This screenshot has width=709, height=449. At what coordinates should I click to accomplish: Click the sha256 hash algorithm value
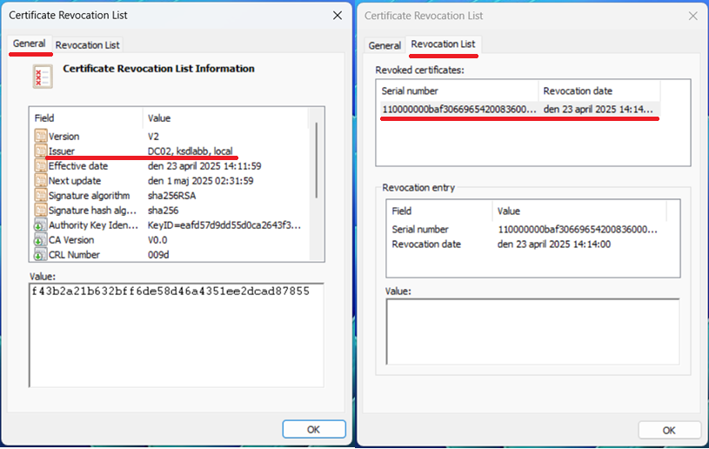164,211
